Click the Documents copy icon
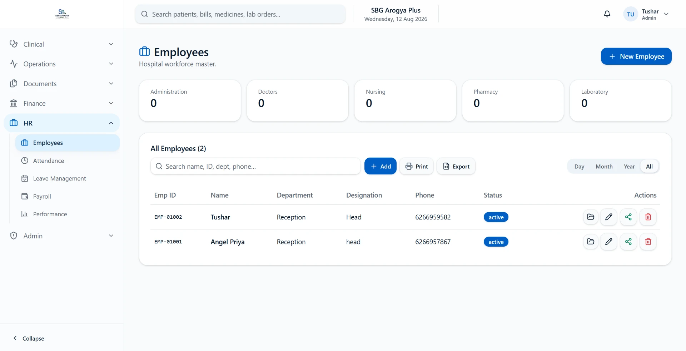 coord(14,83)
